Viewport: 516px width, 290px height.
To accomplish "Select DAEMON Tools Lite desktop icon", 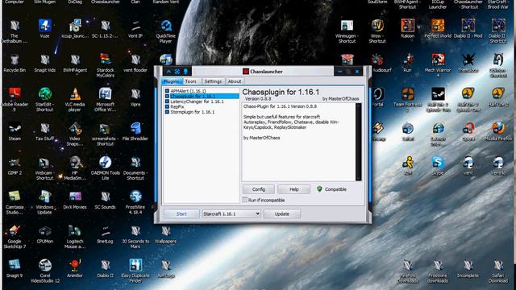I will point(106,168).
